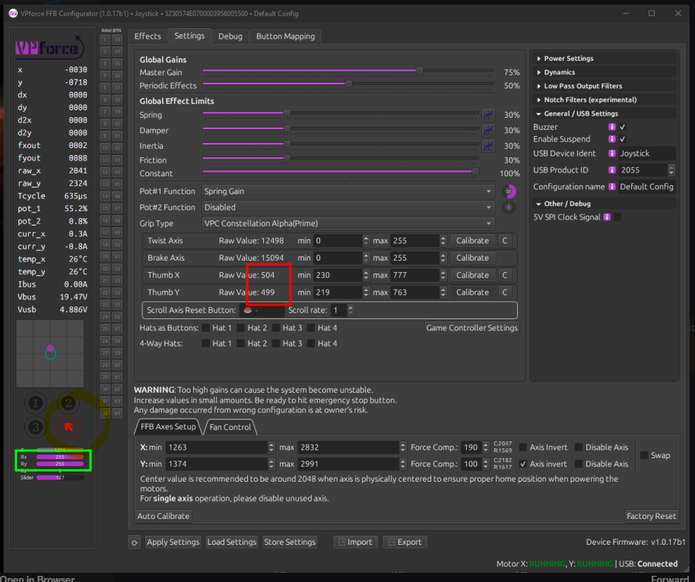The image size is (695, 582).
Task: Click hat indicator number 2
Action: coord(68,403)
